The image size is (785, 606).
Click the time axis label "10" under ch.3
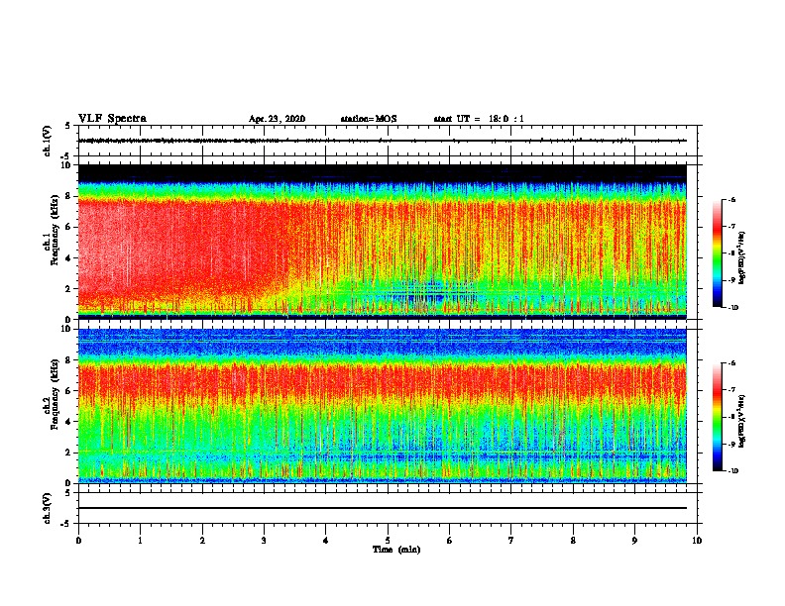click(x=697, y=540)
